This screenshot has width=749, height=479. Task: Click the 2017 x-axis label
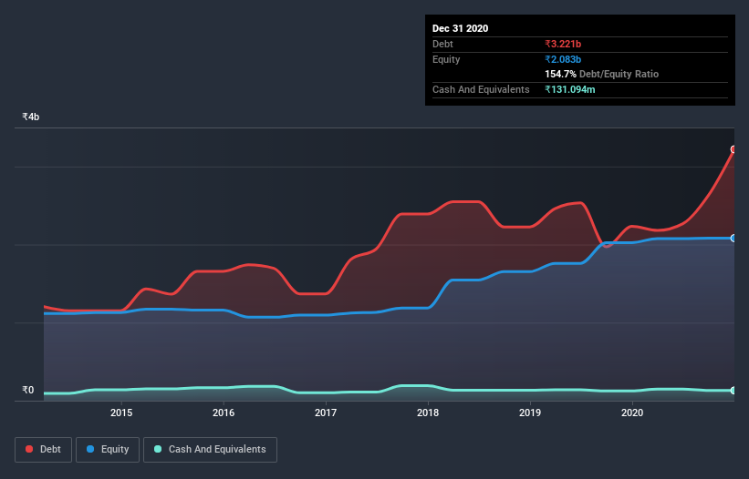click(326, 413)
